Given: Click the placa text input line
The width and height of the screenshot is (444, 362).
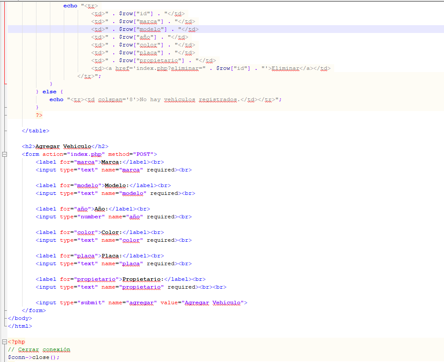Looking at the screenshot, I should pos(113,263).
